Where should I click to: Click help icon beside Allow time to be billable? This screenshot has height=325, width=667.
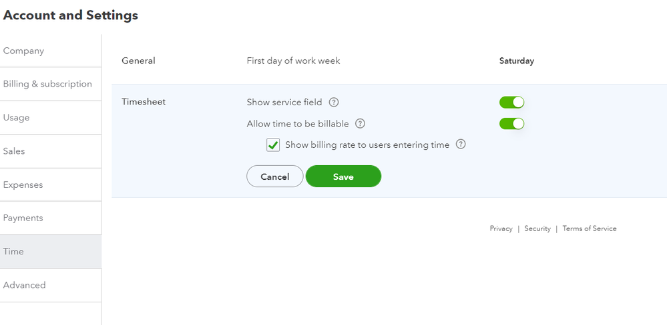coord(360,124)
